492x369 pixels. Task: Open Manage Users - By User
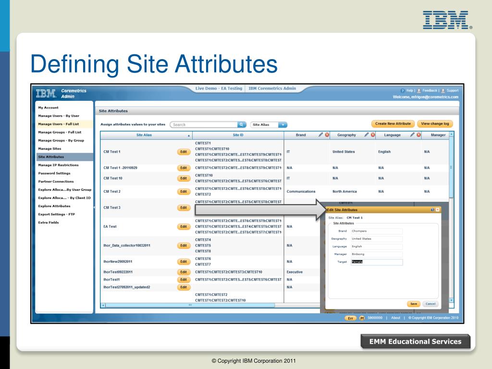(x=59, y=116)
